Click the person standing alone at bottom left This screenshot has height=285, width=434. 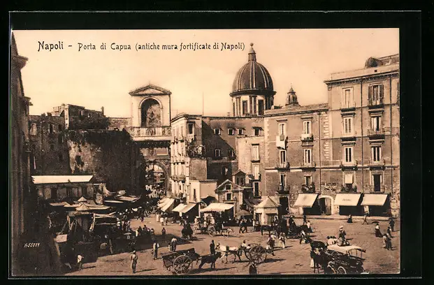pyautogui.click(x=134, y=261)
